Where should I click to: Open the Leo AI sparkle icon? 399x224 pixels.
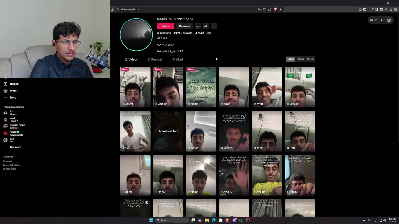pyautogui.click(x=386, y=9)
